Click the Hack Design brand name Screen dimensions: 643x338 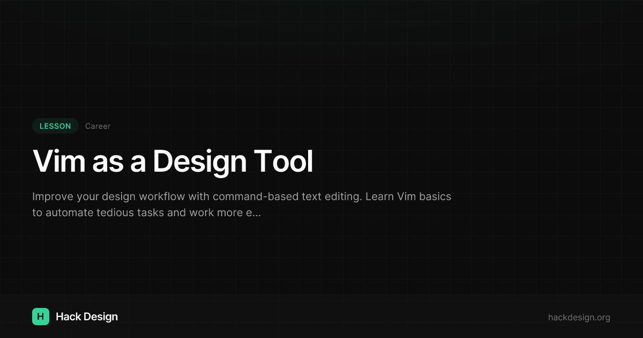87,317
